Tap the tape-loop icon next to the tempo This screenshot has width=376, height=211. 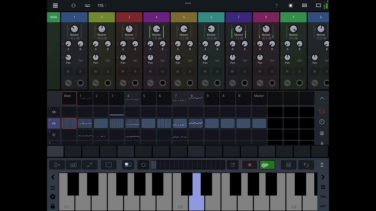pyautogui.click(x=87, y=6)
